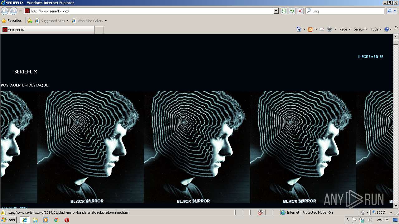
Task: Click the browser Forward arrow button
Action: [13, 11]
